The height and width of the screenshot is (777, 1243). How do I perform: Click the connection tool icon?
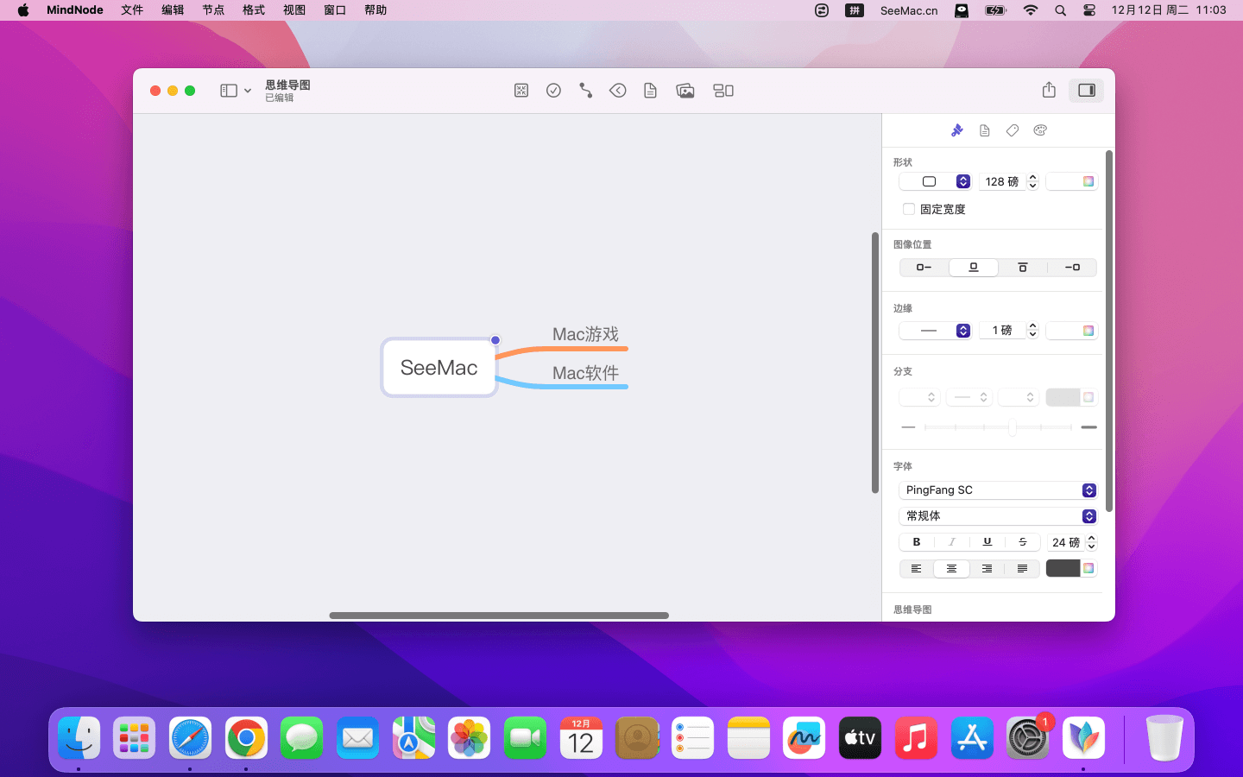585,91
